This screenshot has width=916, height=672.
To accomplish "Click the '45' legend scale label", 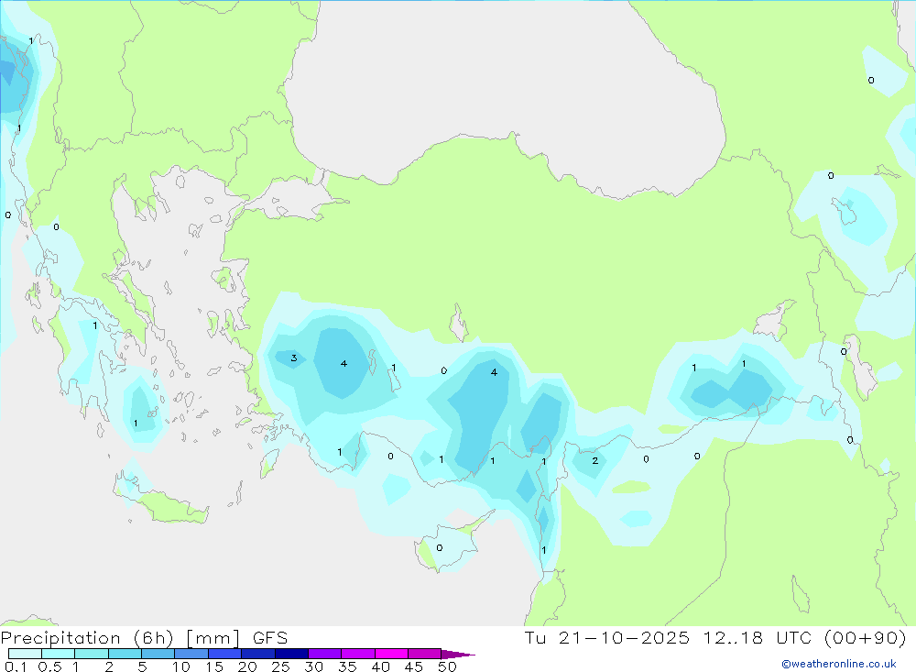I will point(414,666).
